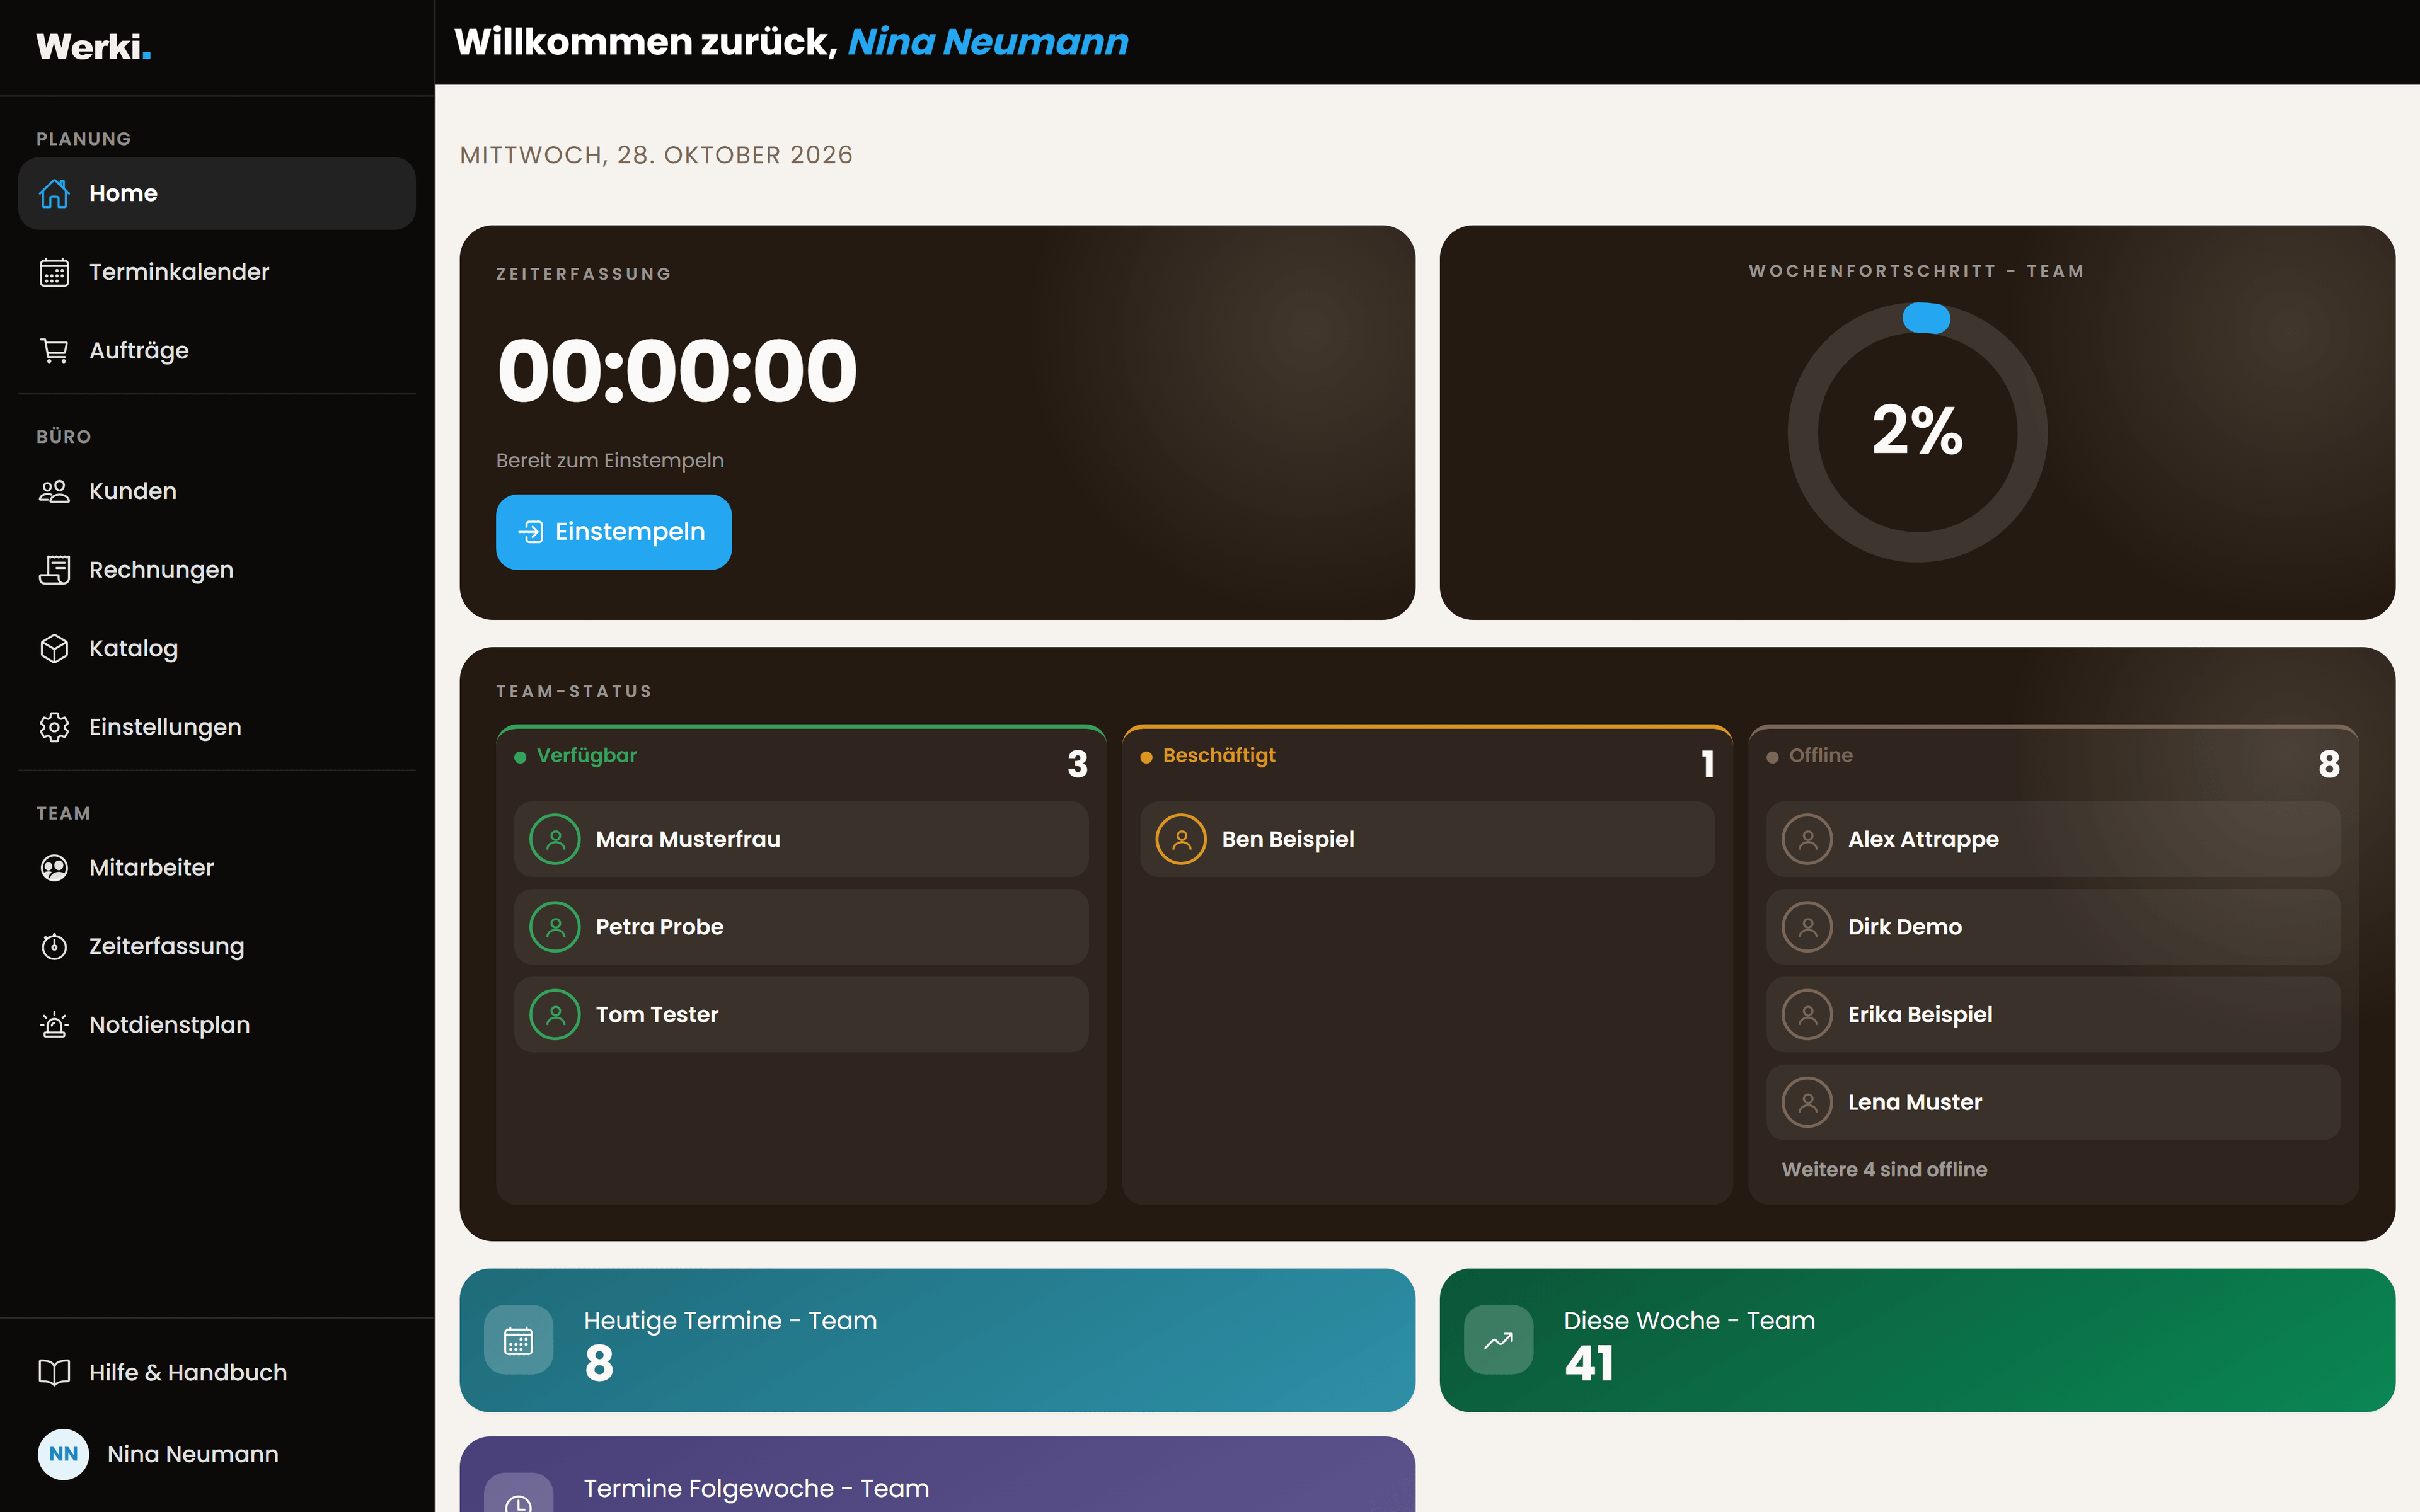Select the Erika Beispiel row
2420x1512 pixels.
2053,1014
